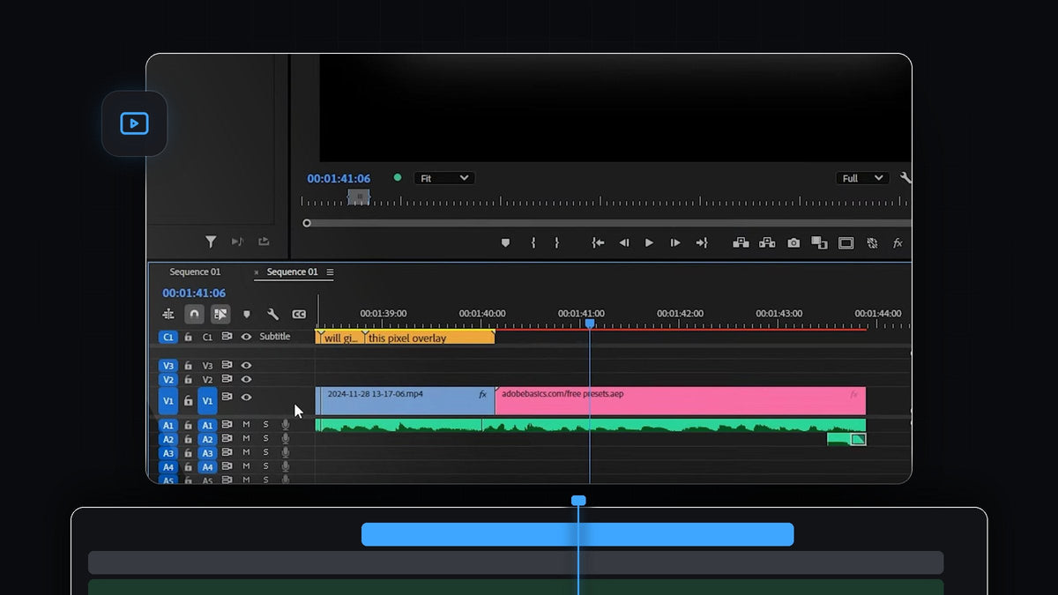
Task: Export a frame with the camera icon
Action: (x=793, y=242)
